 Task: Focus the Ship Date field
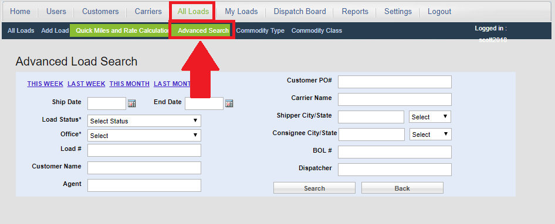107,104
